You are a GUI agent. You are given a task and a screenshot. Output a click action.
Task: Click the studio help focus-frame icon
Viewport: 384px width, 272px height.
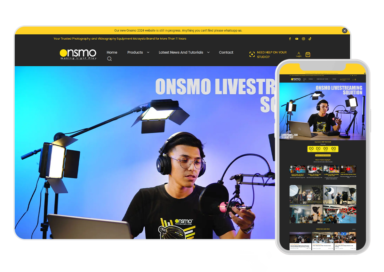[252, 55]
